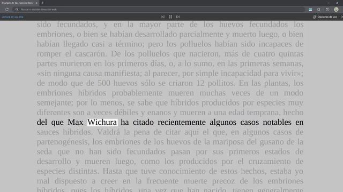Viewport: 343px width, 192px height.
Task: Click the 'Lectura en voz alta' label
Action: point(12,17)
